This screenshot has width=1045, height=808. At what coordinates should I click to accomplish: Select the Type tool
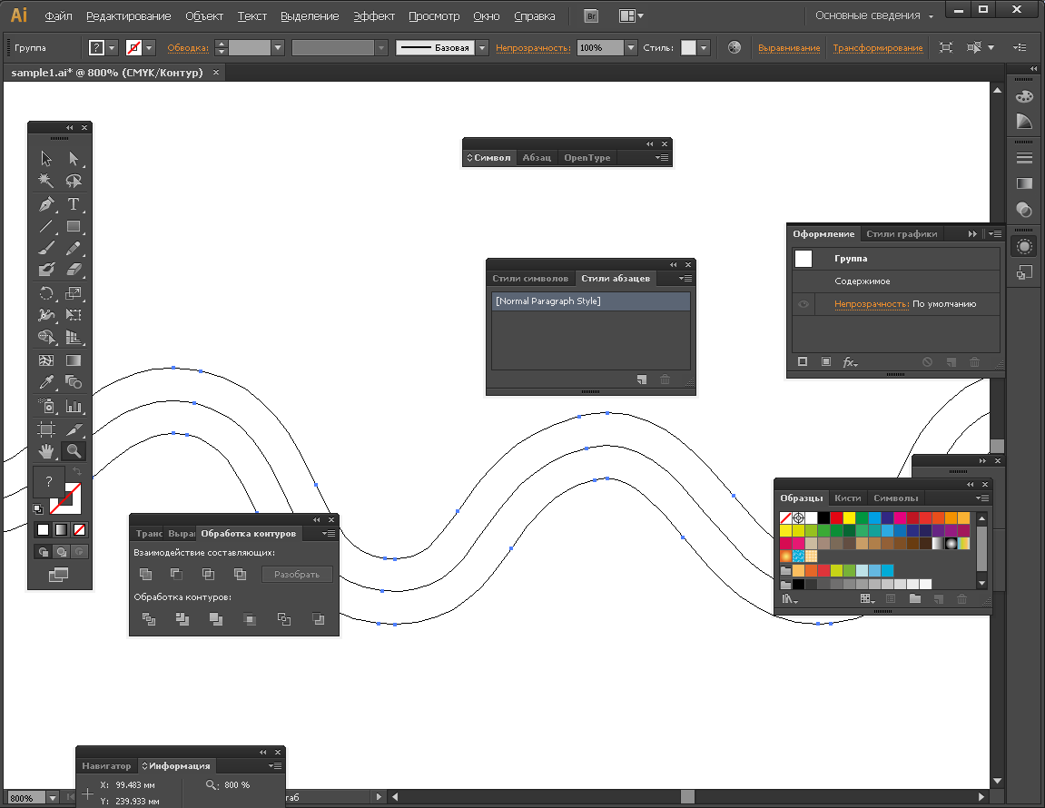(x=74, y=204)
